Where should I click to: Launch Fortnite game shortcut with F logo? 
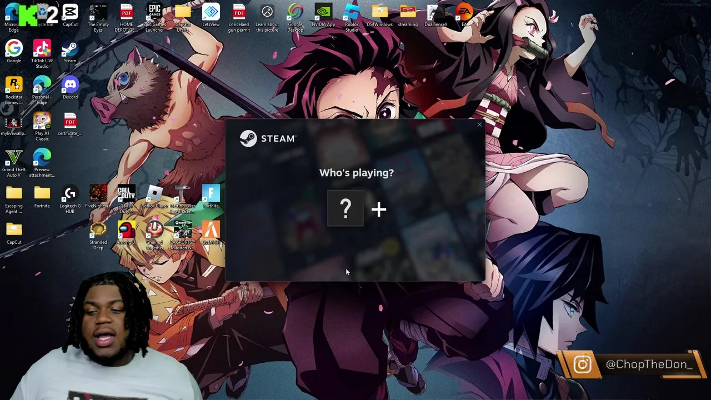click(x=211, y=197)
